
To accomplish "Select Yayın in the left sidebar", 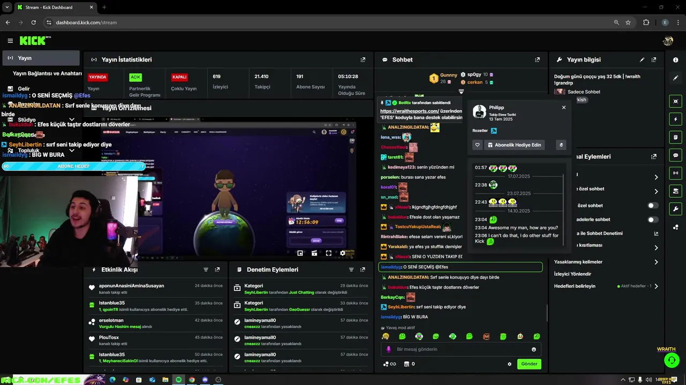I will click(x=41, y=58).
